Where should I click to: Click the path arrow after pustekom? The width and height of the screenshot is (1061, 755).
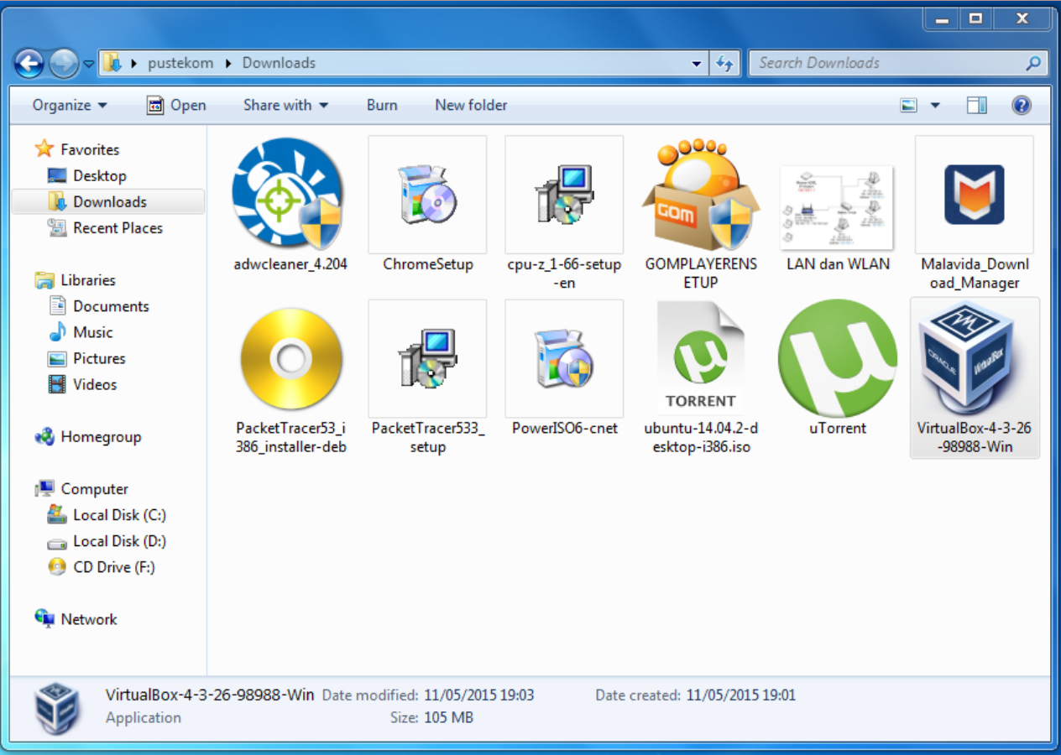point(227,64)
